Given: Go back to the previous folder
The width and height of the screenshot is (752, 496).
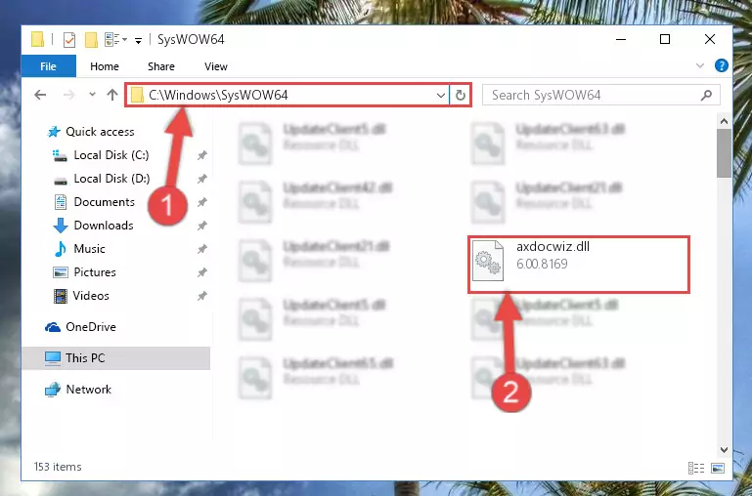Looking at the screenshot, I should point(40,95).
